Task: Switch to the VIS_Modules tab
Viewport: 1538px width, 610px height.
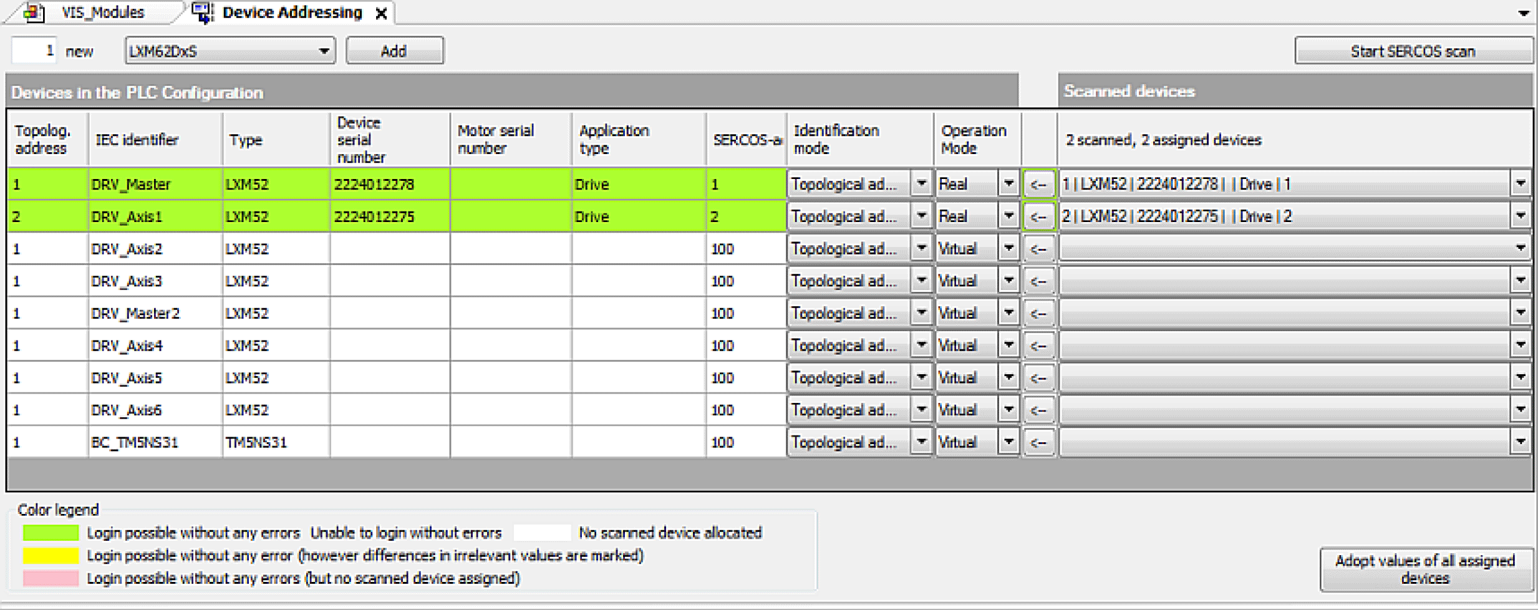Action: pos(102,12)
